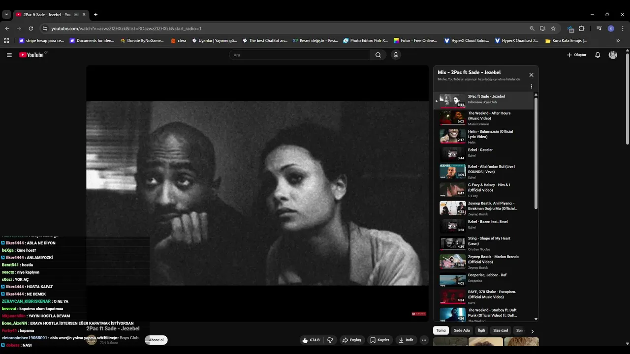Open the stripe hesap para bookmark
630x354 pixels.
(x=42, y=41)
